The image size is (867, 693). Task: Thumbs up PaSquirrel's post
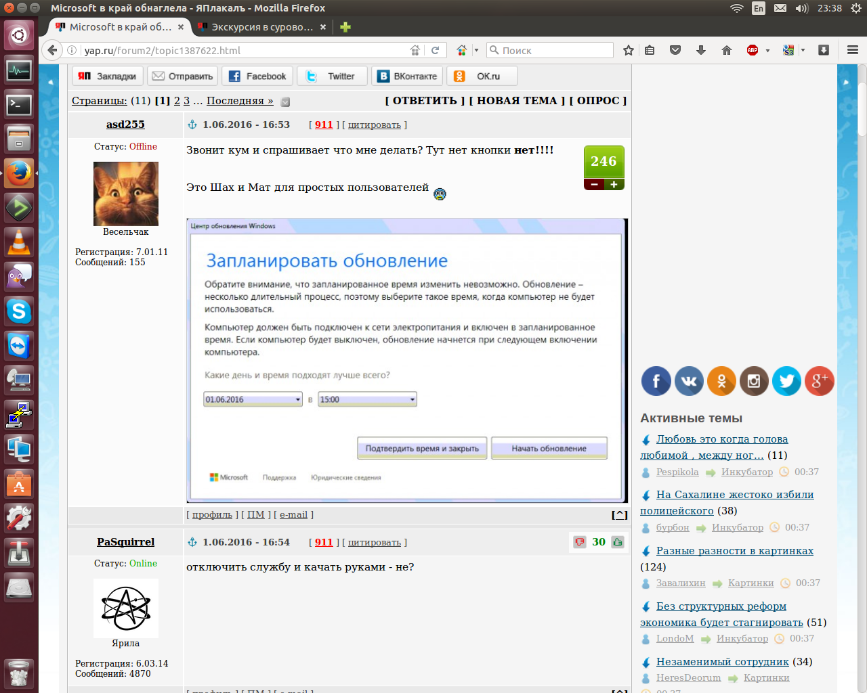(x=618, y=542)
